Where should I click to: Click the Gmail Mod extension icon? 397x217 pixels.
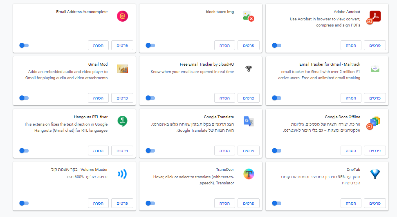pos(122,69)
